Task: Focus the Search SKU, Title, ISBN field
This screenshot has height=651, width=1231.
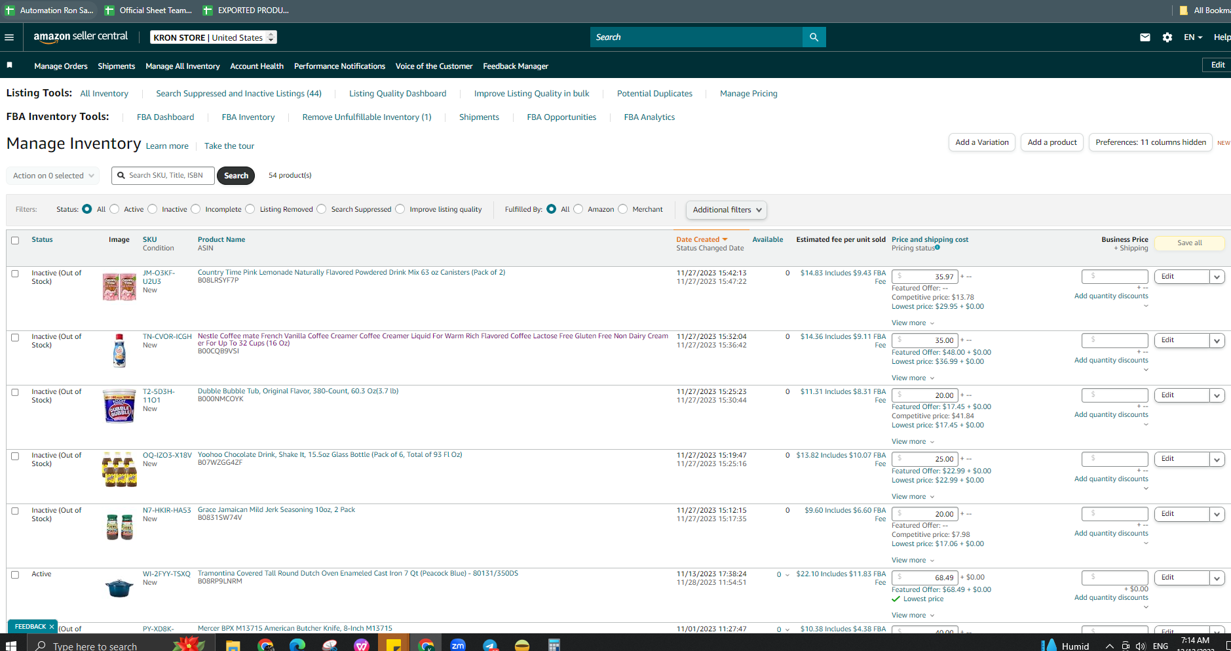Action: pyautogui.click(x=163, y=176)
